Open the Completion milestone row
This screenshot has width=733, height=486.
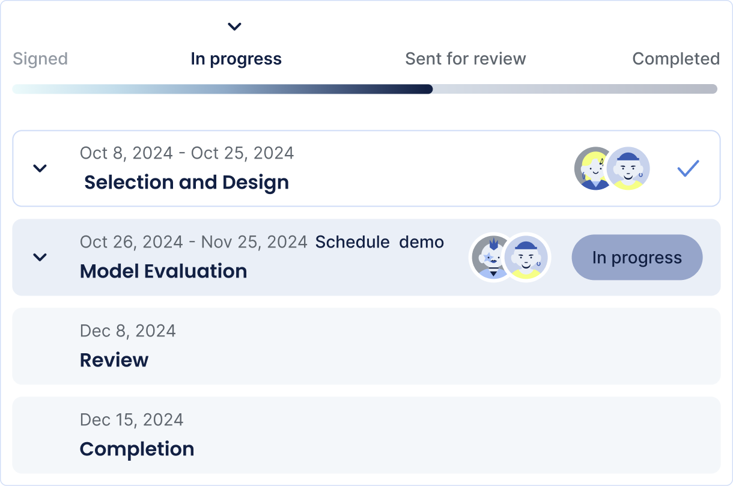[366, 435]
